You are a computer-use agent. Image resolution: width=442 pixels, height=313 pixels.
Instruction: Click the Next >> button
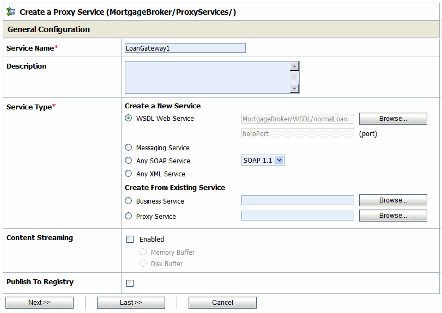[39, 303]
